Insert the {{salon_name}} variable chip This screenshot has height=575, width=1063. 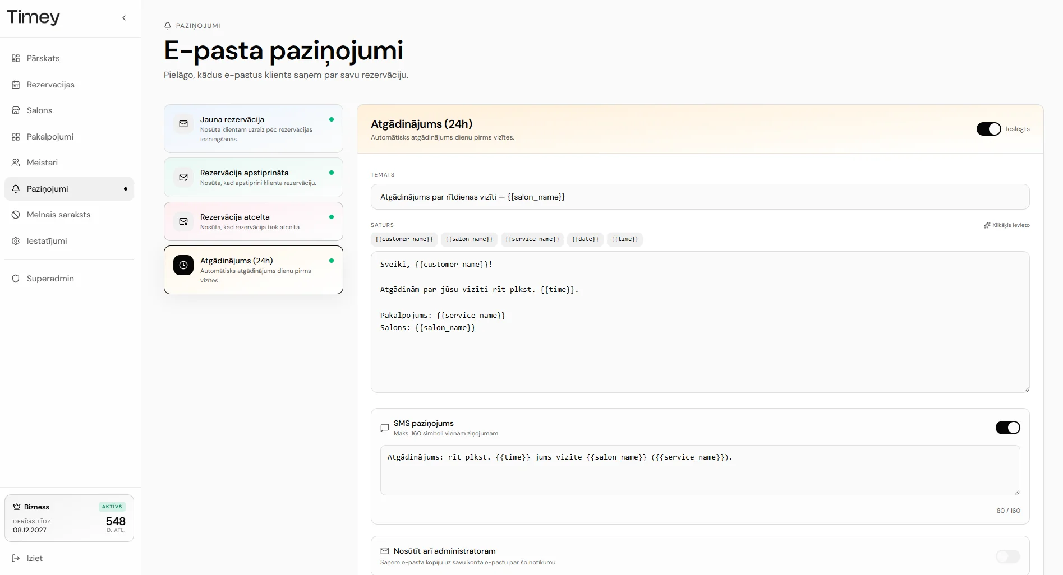point(469,239)
